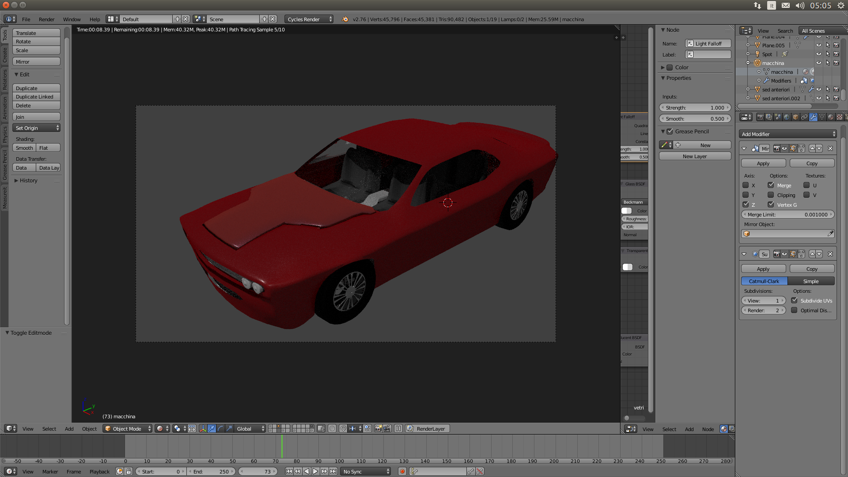The width and height of the screenshot is (848, 477).
Task: Open the Object Mode dropdown
Action: (128, 428)
